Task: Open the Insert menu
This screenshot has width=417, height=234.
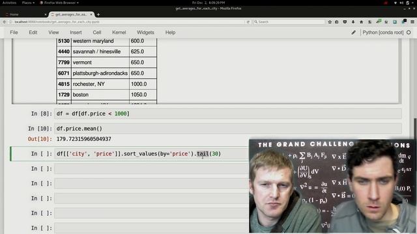Action: [76, 32]
